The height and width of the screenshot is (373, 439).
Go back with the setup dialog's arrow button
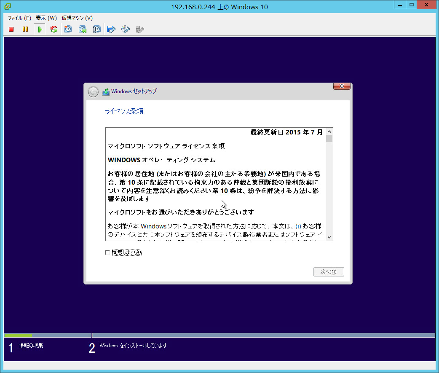coord(93,91)
